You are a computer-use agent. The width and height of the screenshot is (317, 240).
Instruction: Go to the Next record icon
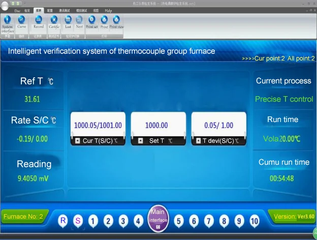click(79, 22)
